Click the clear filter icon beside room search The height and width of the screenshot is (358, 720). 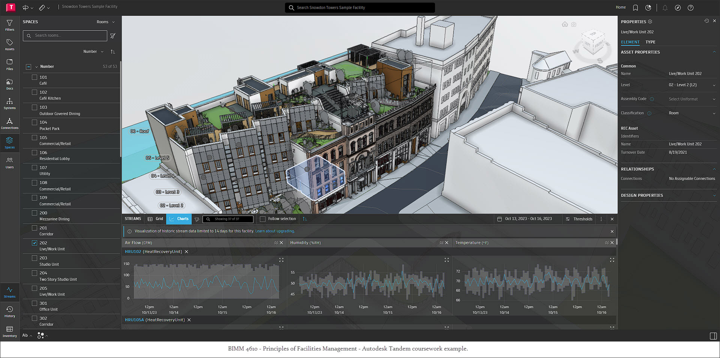(x=113, y=36)
